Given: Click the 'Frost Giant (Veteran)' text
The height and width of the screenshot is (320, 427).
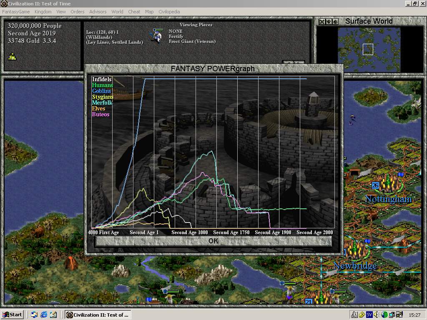Looking at the screenshot, I should 192,41.
